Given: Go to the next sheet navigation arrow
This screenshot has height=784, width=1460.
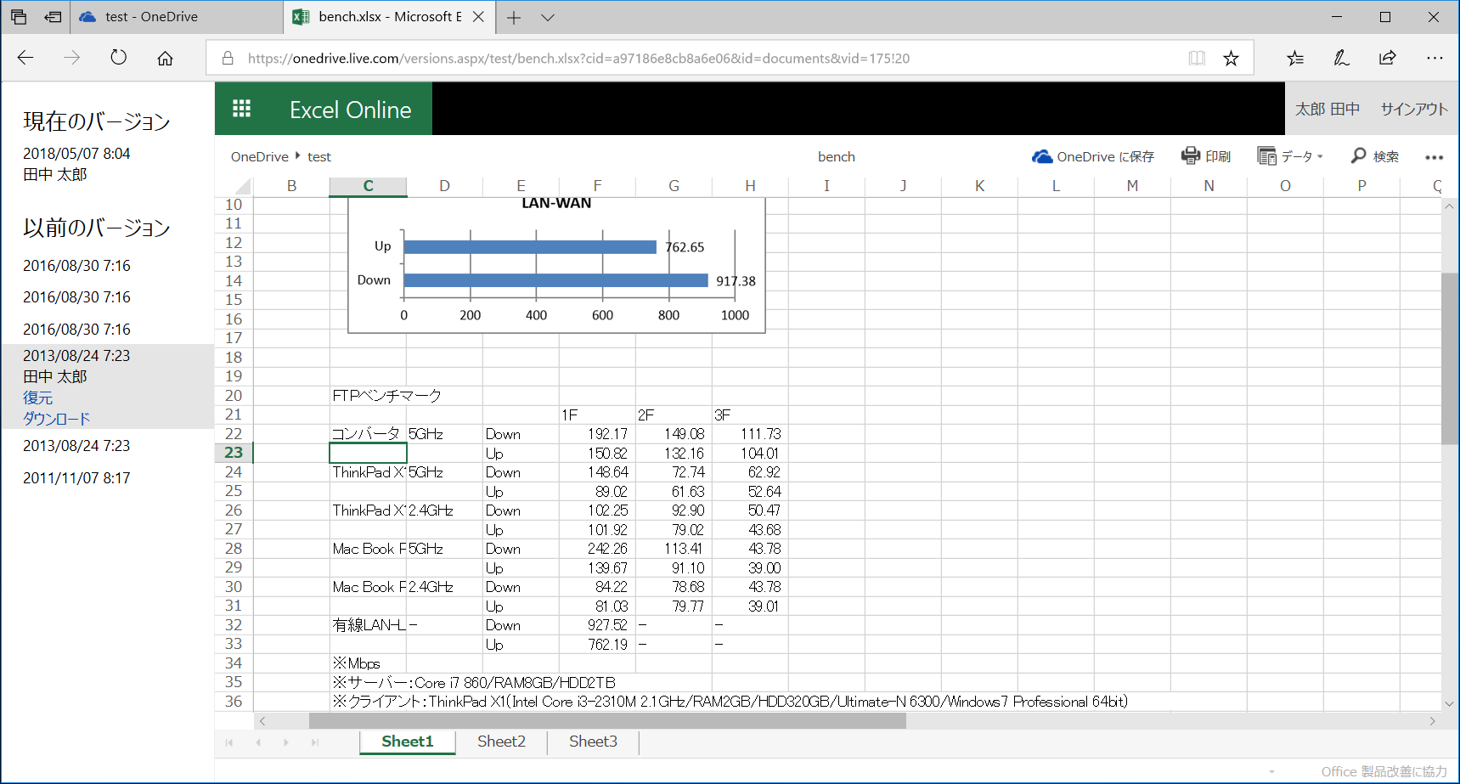Looking at the screenshot, I should point(286,742).
